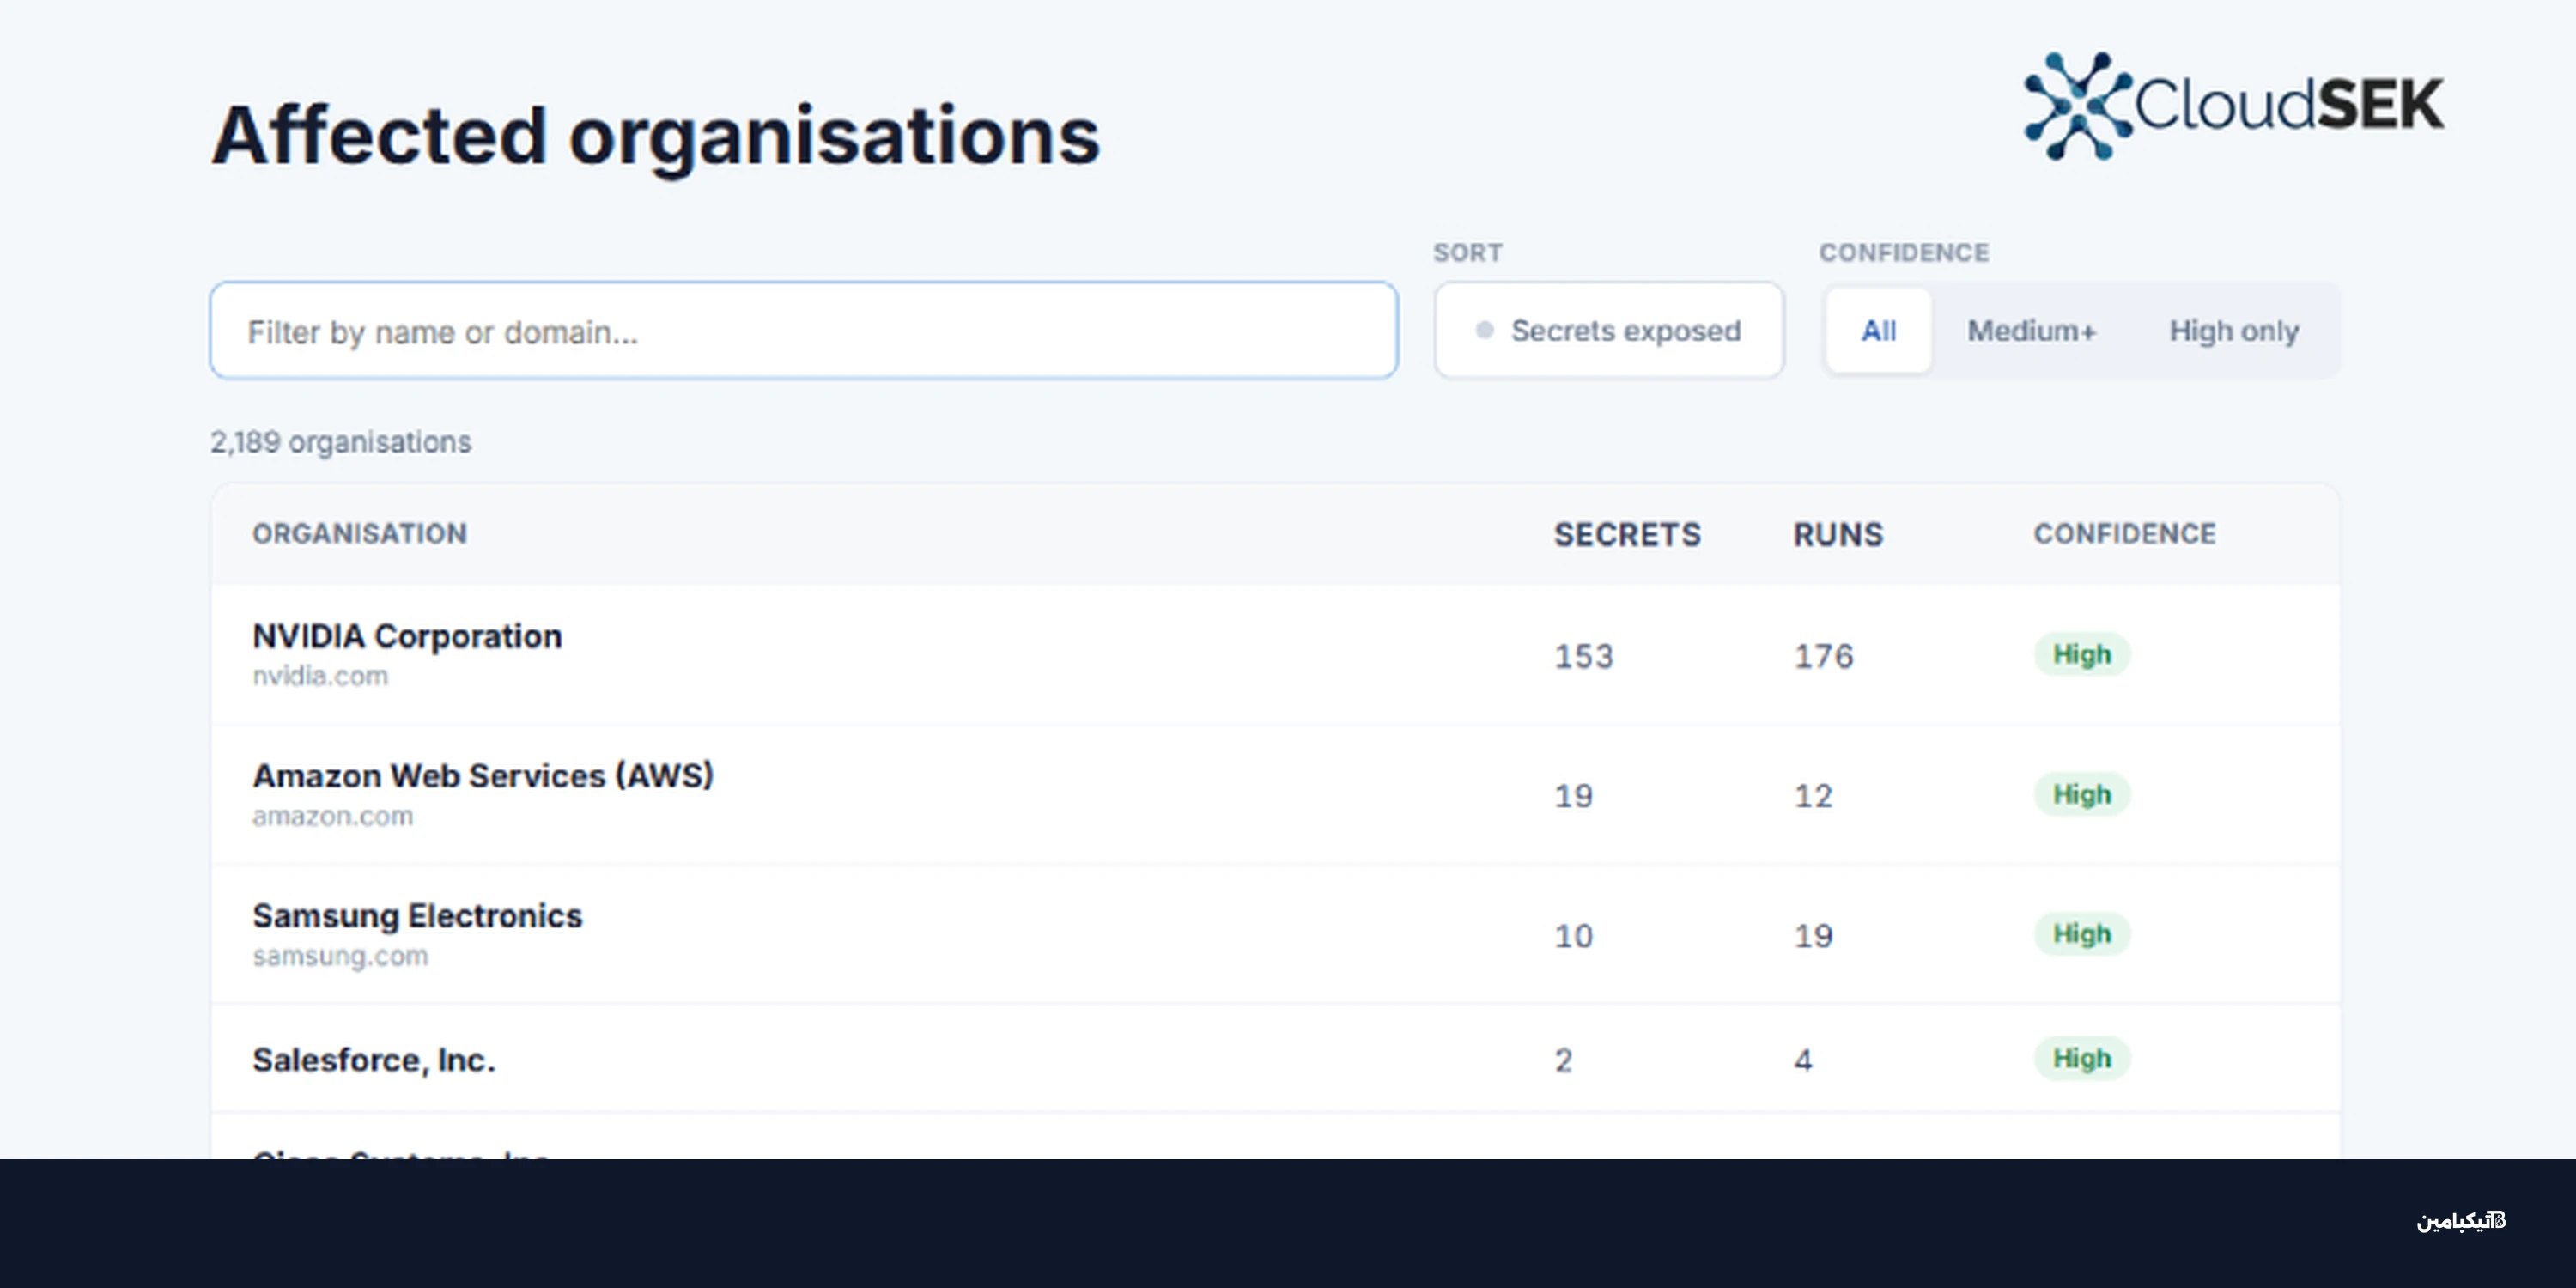
Task: Click the amazon.com domain text
Action: (333, 816)
